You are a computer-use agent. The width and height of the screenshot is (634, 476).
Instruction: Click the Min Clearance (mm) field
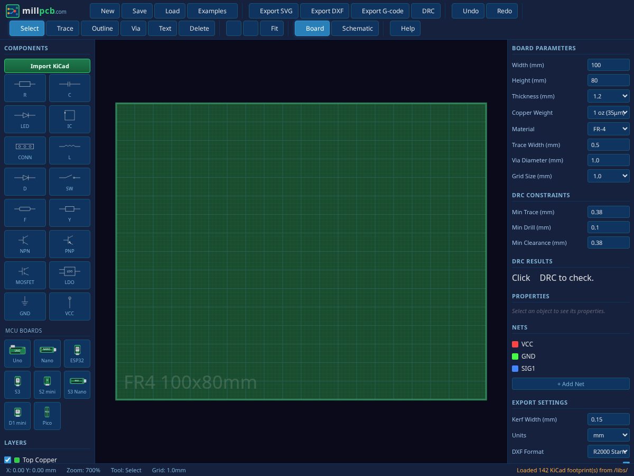609,243
